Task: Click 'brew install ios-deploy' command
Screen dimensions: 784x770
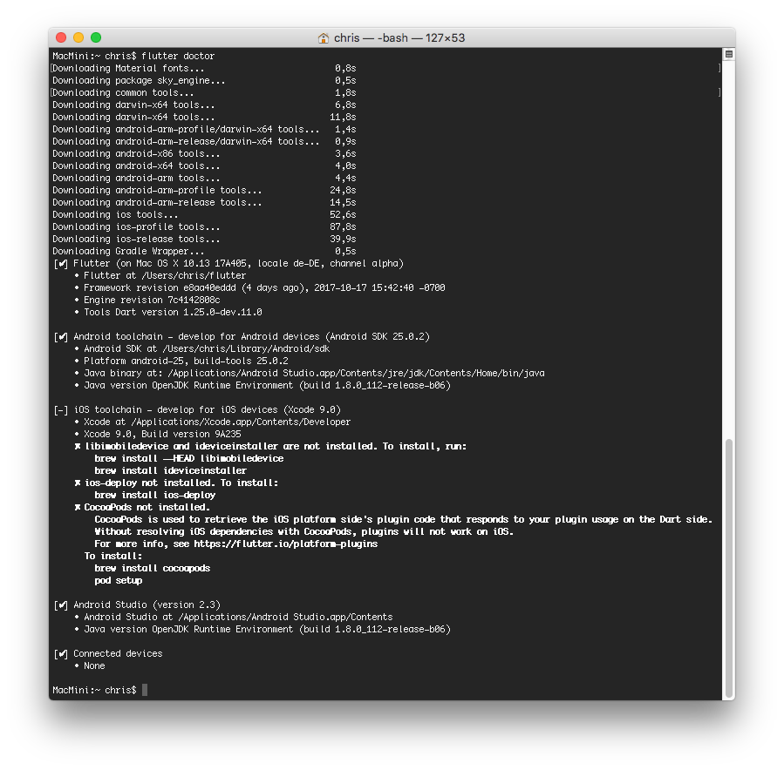Action: [155, 495]
